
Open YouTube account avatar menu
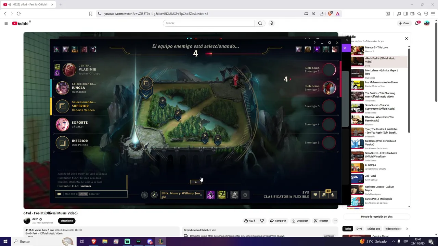427,23
